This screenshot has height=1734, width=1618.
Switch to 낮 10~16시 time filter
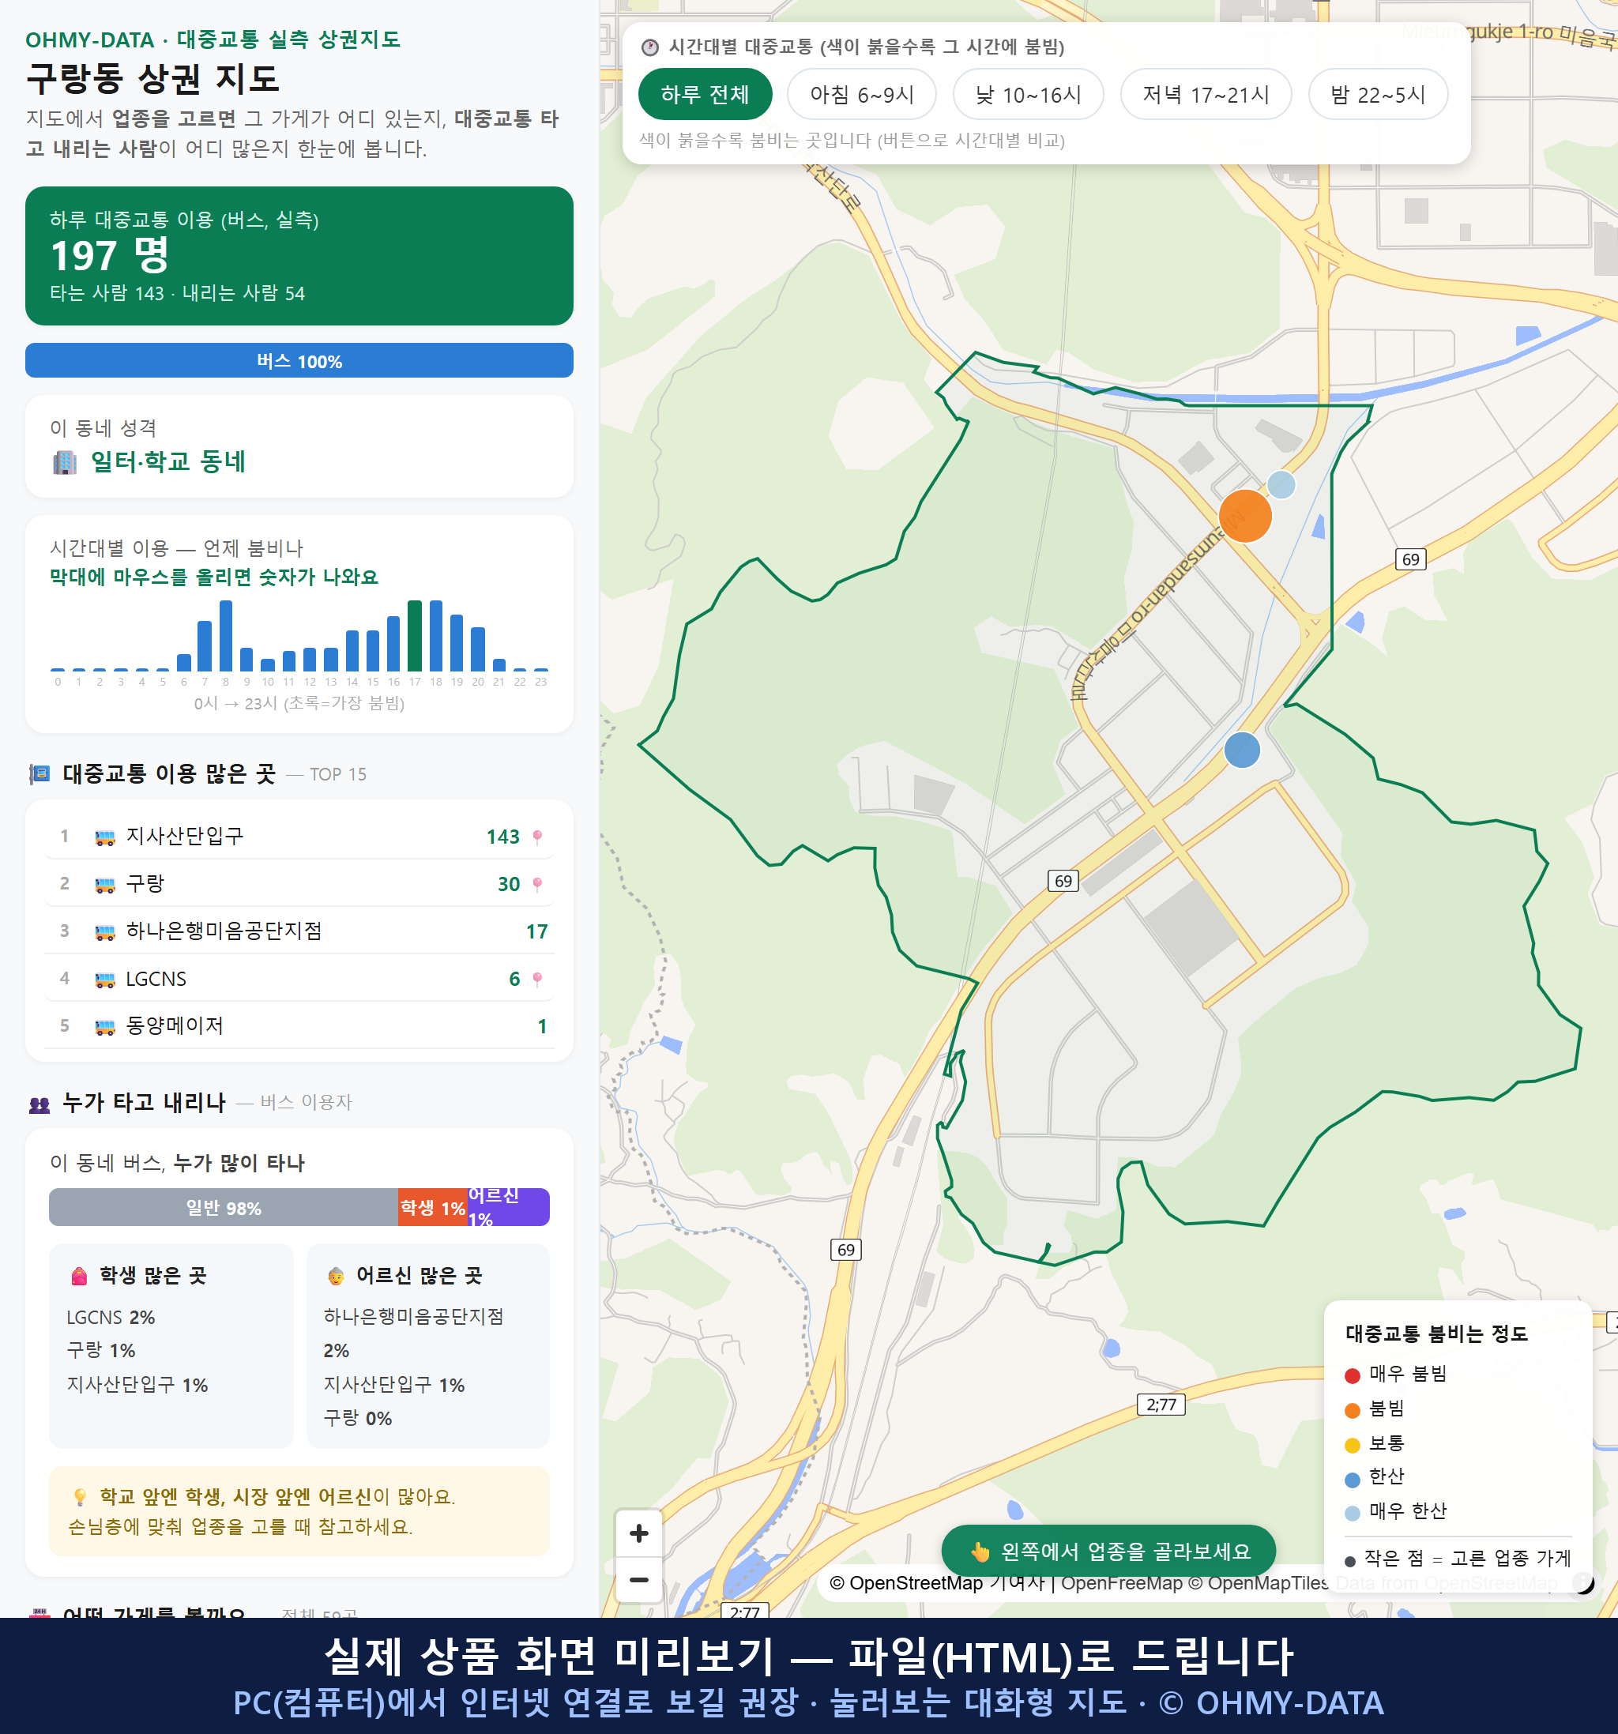[1028, 94]
